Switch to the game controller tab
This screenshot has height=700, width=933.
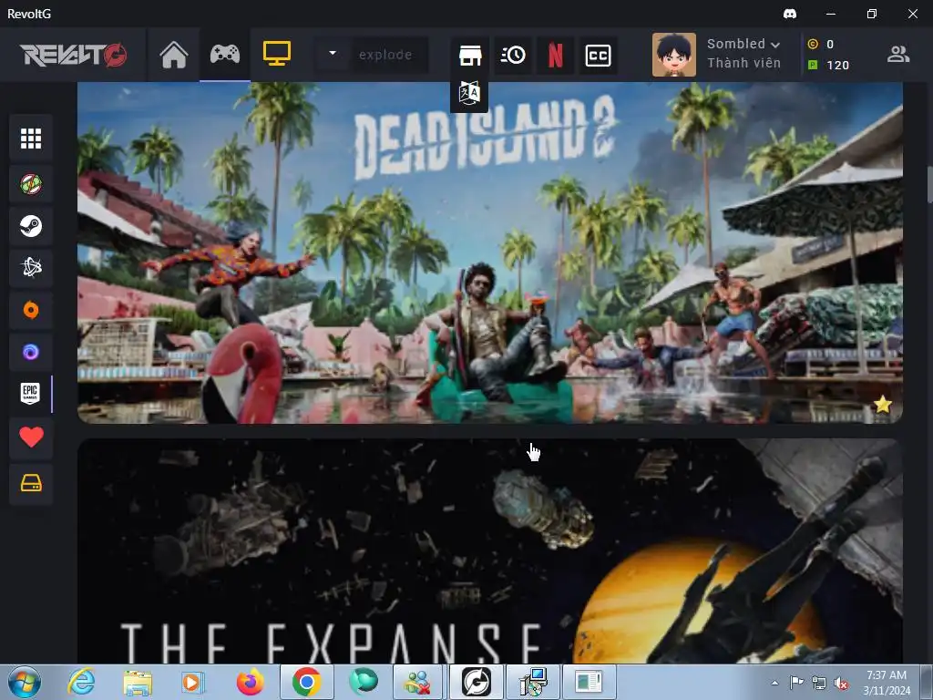(225, 54)
